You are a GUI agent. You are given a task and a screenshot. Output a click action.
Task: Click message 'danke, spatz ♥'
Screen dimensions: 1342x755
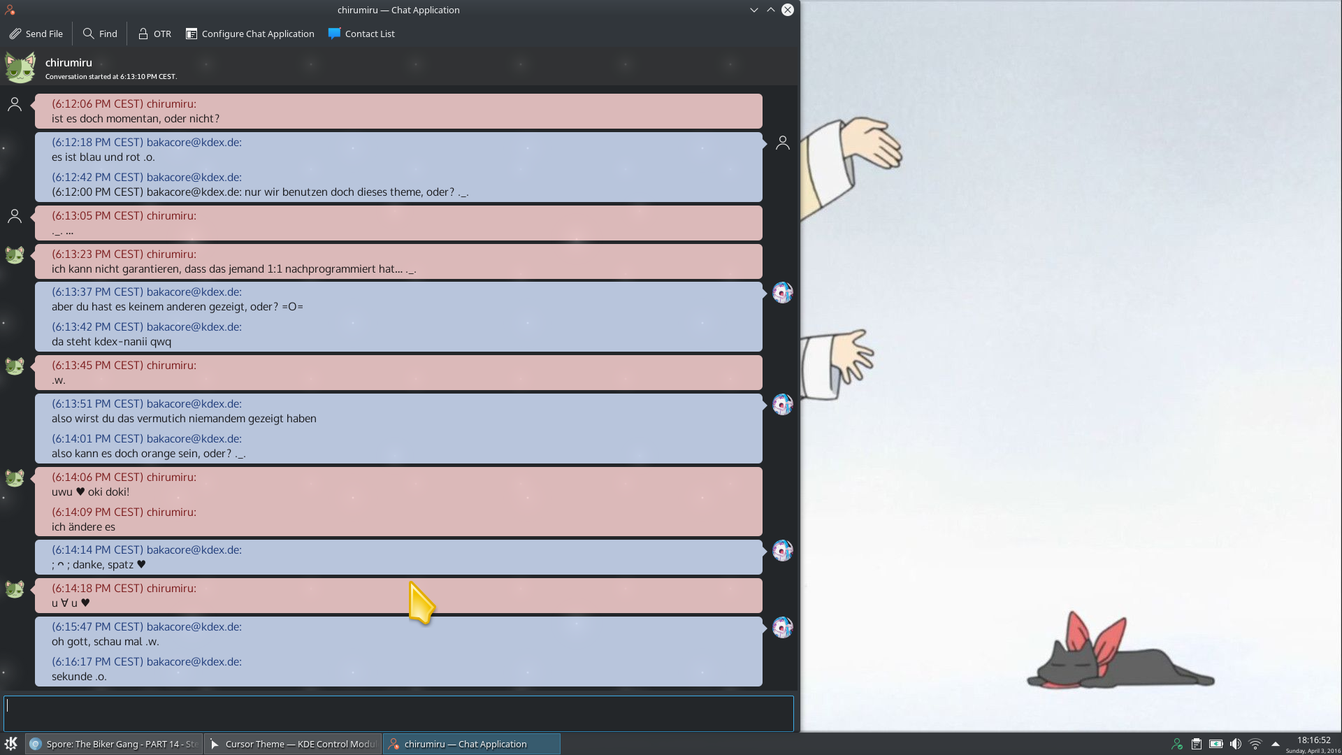coord(99,565)
